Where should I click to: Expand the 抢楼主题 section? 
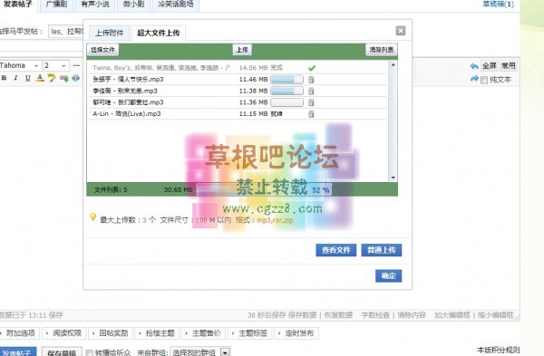pos(158,333)
